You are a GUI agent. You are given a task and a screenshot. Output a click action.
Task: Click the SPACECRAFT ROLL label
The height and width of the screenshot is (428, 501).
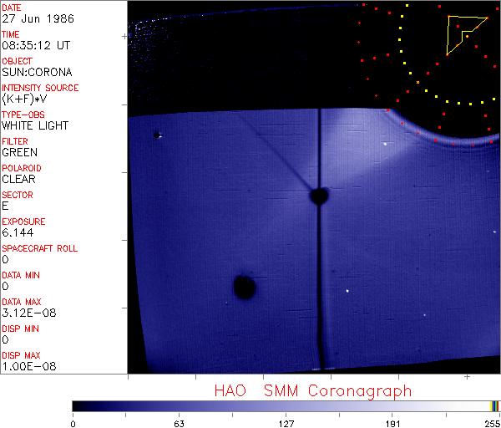39,248
